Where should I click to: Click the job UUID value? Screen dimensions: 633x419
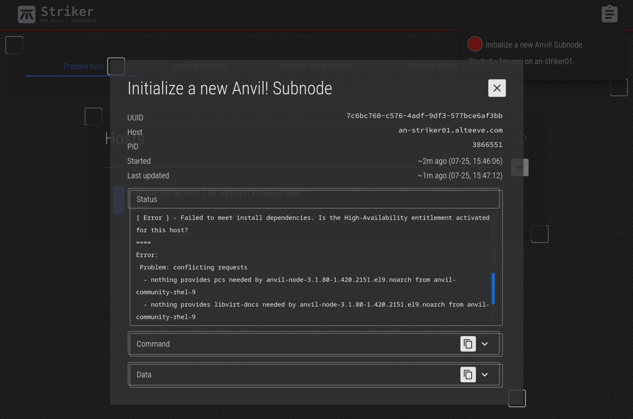[x=424, y=116]
